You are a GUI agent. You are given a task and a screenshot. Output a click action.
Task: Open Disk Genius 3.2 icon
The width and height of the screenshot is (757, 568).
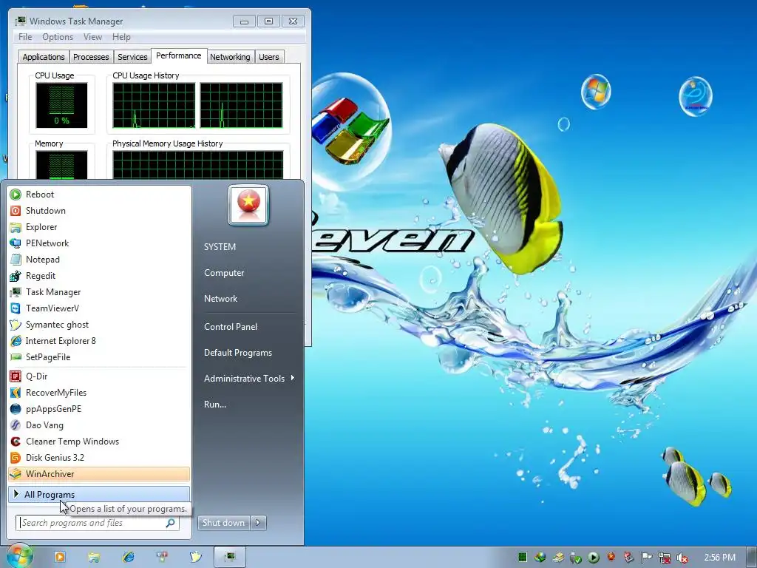tap(16, 457)
